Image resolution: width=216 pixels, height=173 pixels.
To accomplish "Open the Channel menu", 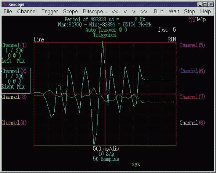I will (x=27, y=11).
